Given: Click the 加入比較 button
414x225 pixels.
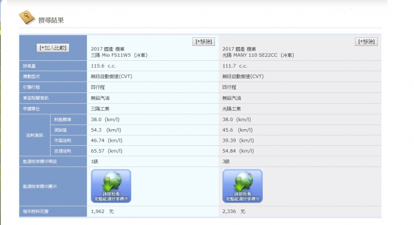Looking at the screenshot, I should [53, 48].
